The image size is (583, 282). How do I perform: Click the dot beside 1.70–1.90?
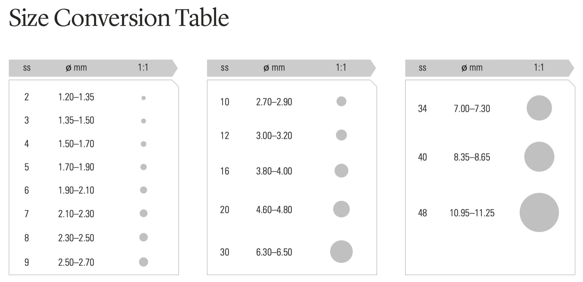tap(144, 167)
